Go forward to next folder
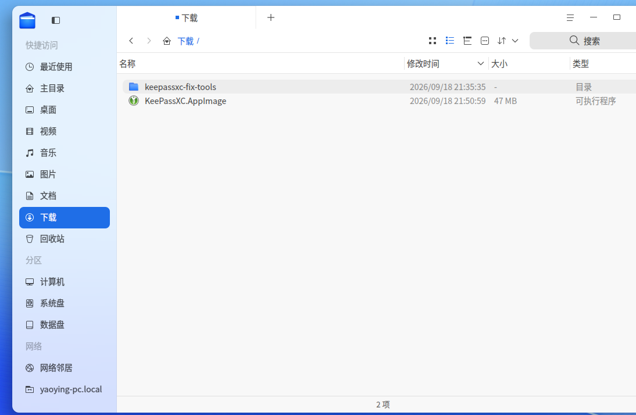Image resolution: width=636 pixels, height=415 pixels. [149, 41]
